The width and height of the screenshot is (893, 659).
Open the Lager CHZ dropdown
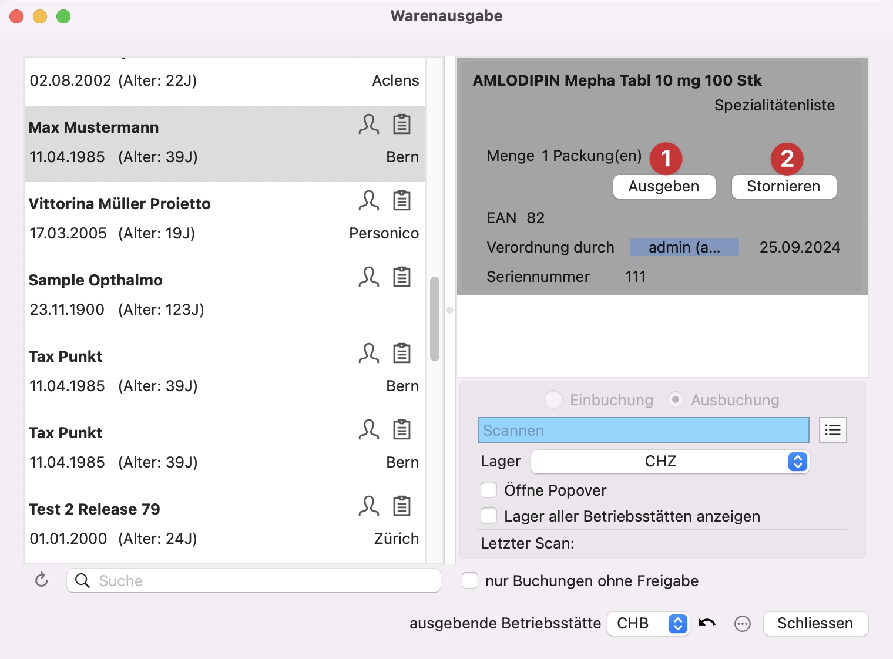point(670,462)
